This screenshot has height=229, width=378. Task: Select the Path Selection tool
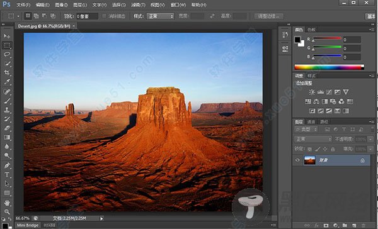7,184
